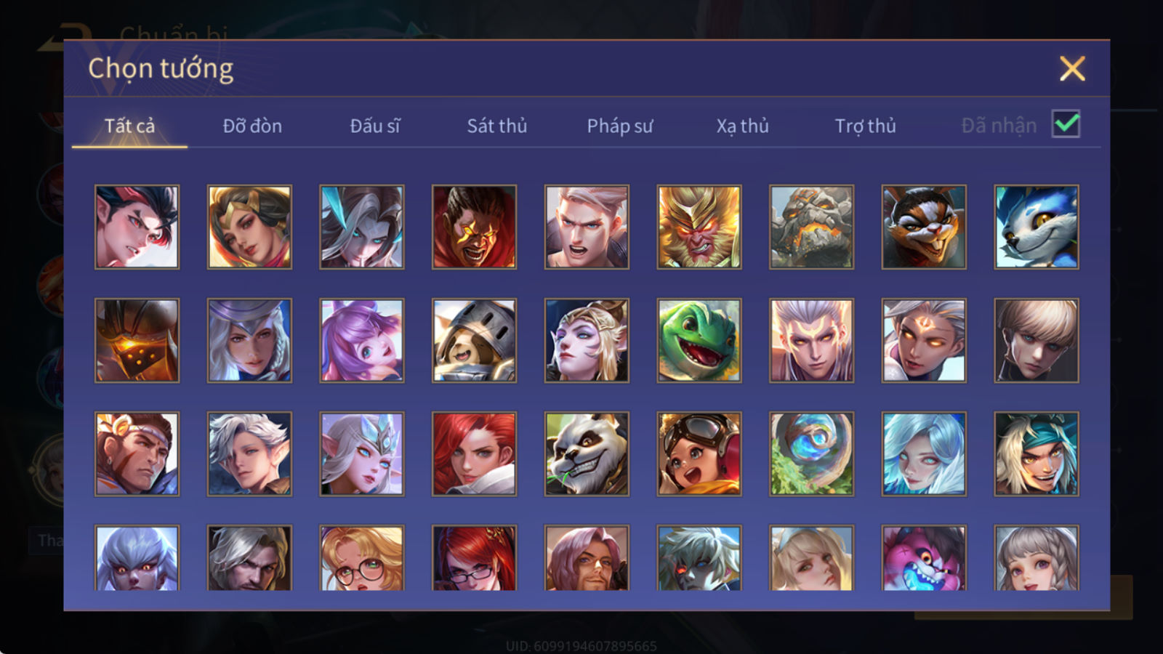The image size is (1163, 654).
Task: Toggle the Đã nhận checkbox
Action: (1066, 124)
